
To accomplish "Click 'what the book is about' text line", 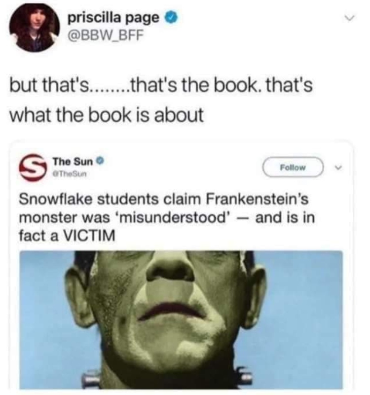I will coord(106,115).
